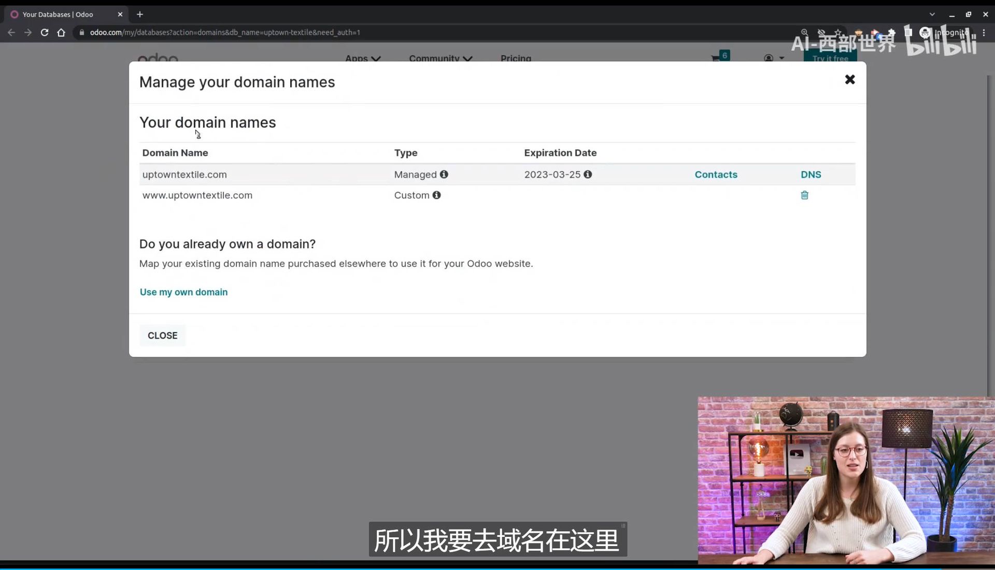Image resolution: width=995 pixels, height=570 pixels.
Task: Open the shopping cart with 6 items
Action: (720, 56)
